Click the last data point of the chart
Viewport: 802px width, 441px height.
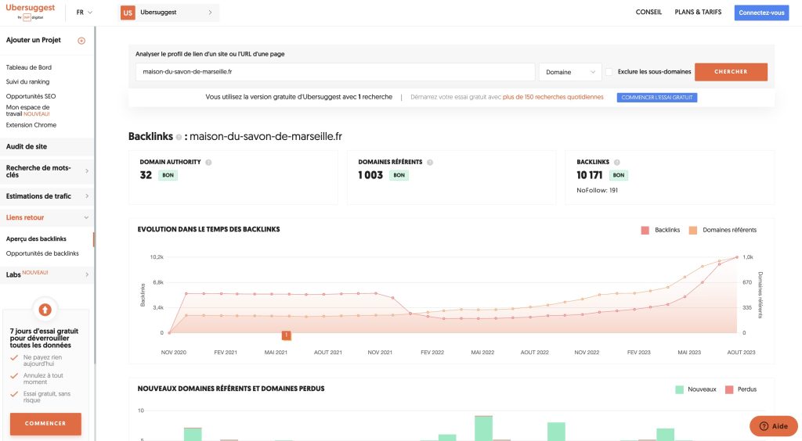[x=737, y=257]
